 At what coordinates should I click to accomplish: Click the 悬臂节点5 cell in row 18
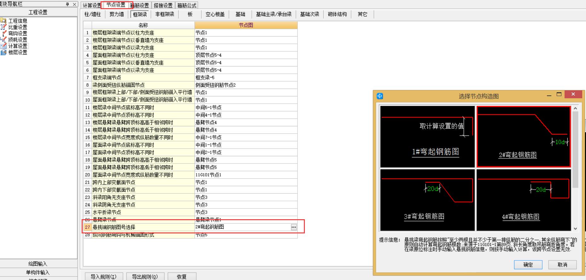(246, 160)
